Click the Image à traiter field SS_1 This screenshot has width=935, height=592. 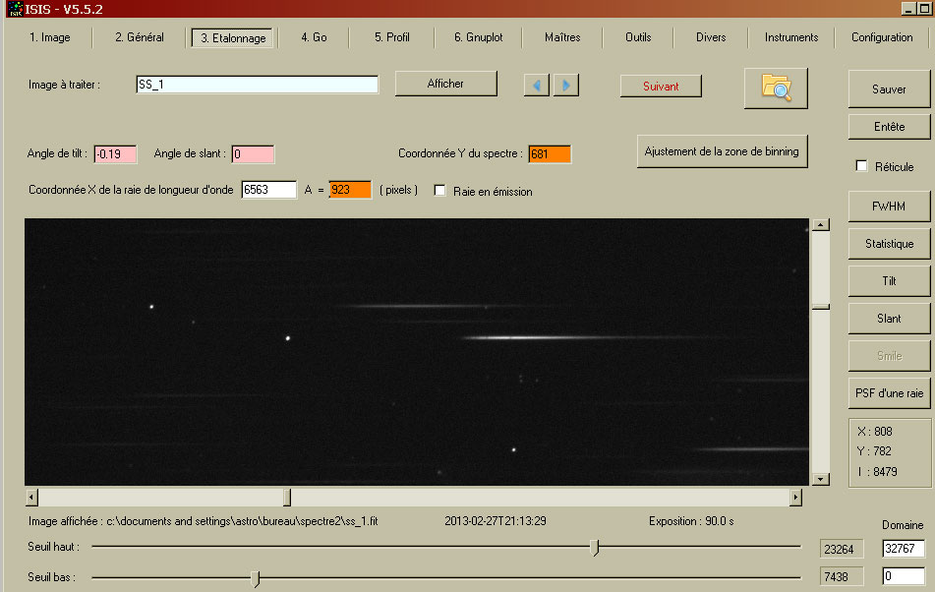pyautogui.click(x=257, y=85)
